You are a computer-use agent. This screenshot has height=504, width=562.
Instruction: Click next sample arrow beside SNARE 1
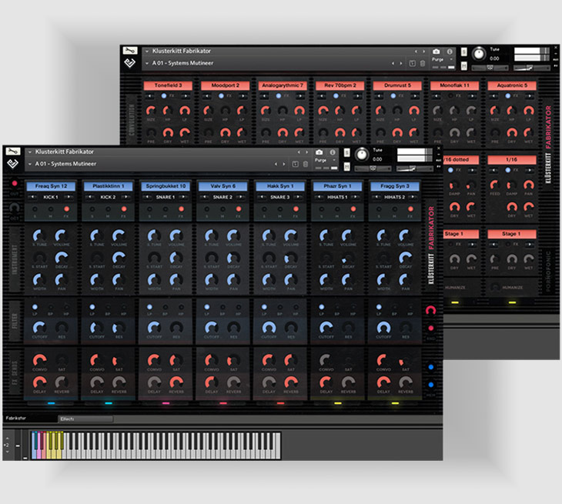pos(182,197)
